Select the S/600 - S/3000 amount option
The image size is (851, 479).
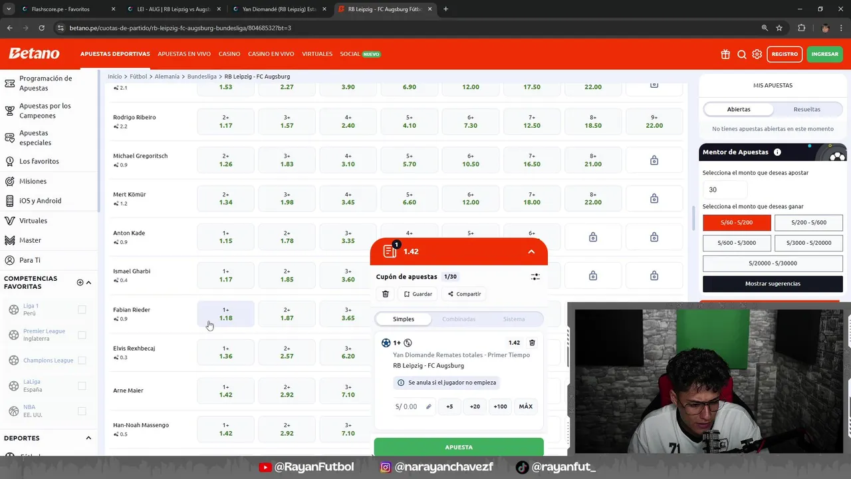tap(737, 243)
